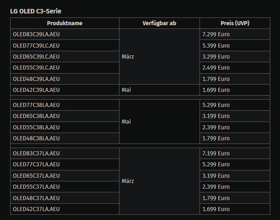This screenshot has height=220, width=280.
Task: Click the 7.199 Euro price cell
Action: pos(235,153)
